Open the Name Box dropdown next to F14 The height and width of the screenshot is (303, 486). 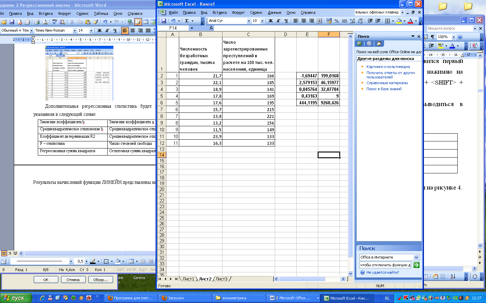coord(192,28)
